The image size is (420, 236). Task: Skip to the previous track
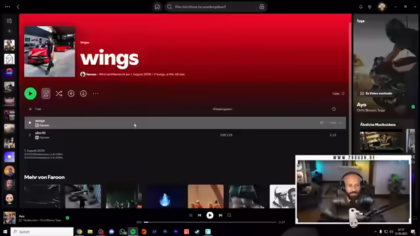coord(199,215)
